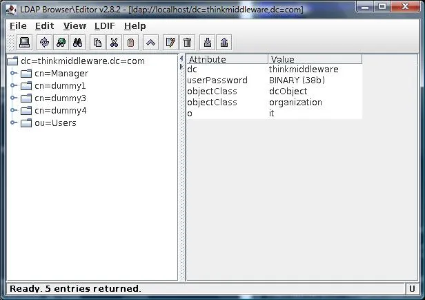Click the Copy entry toolbar icon

point(97,43)
